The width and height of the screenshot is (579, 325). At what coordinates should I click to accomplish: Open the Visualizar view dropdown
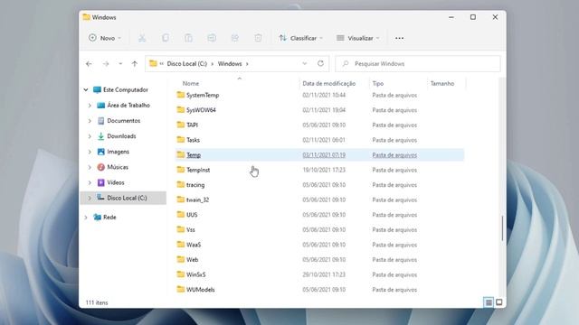click(x=358, y=38)
